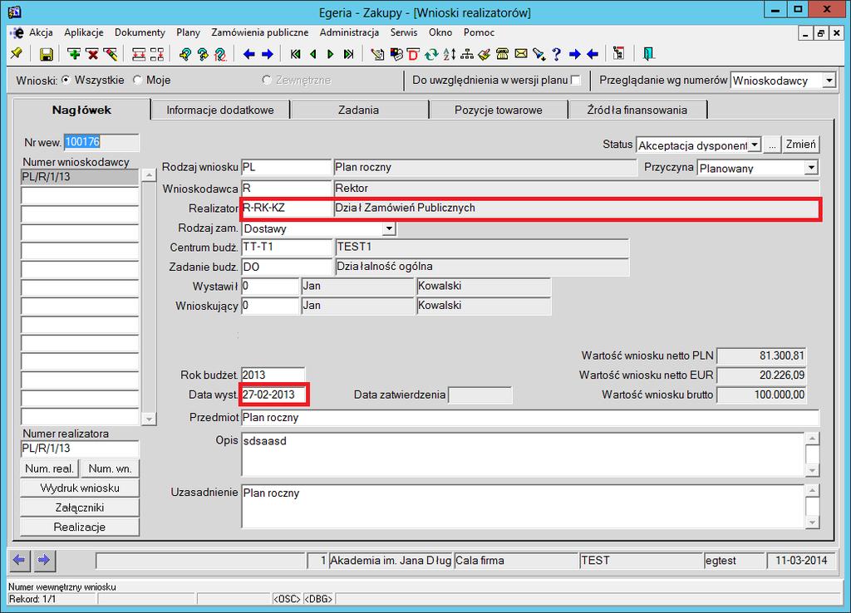Click the stamp icon beside the telephone
The height and width of the screenshot is (613, 851).
pyautogui.click(x=485, y=54)
